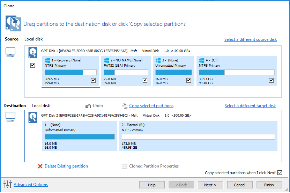Uncheck the Recovery partition checkbox
This screenshot has width=290, height=193.
tap(93, 81)
